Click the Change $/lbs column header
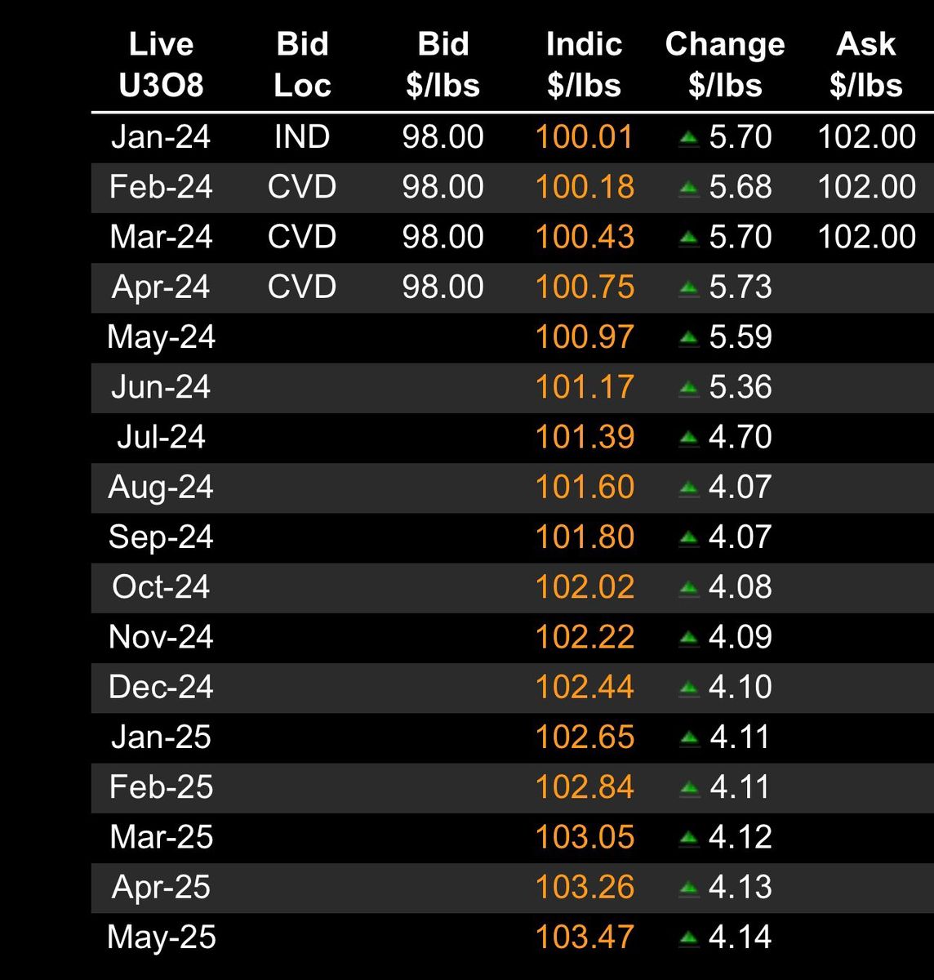 coord(725,65)
